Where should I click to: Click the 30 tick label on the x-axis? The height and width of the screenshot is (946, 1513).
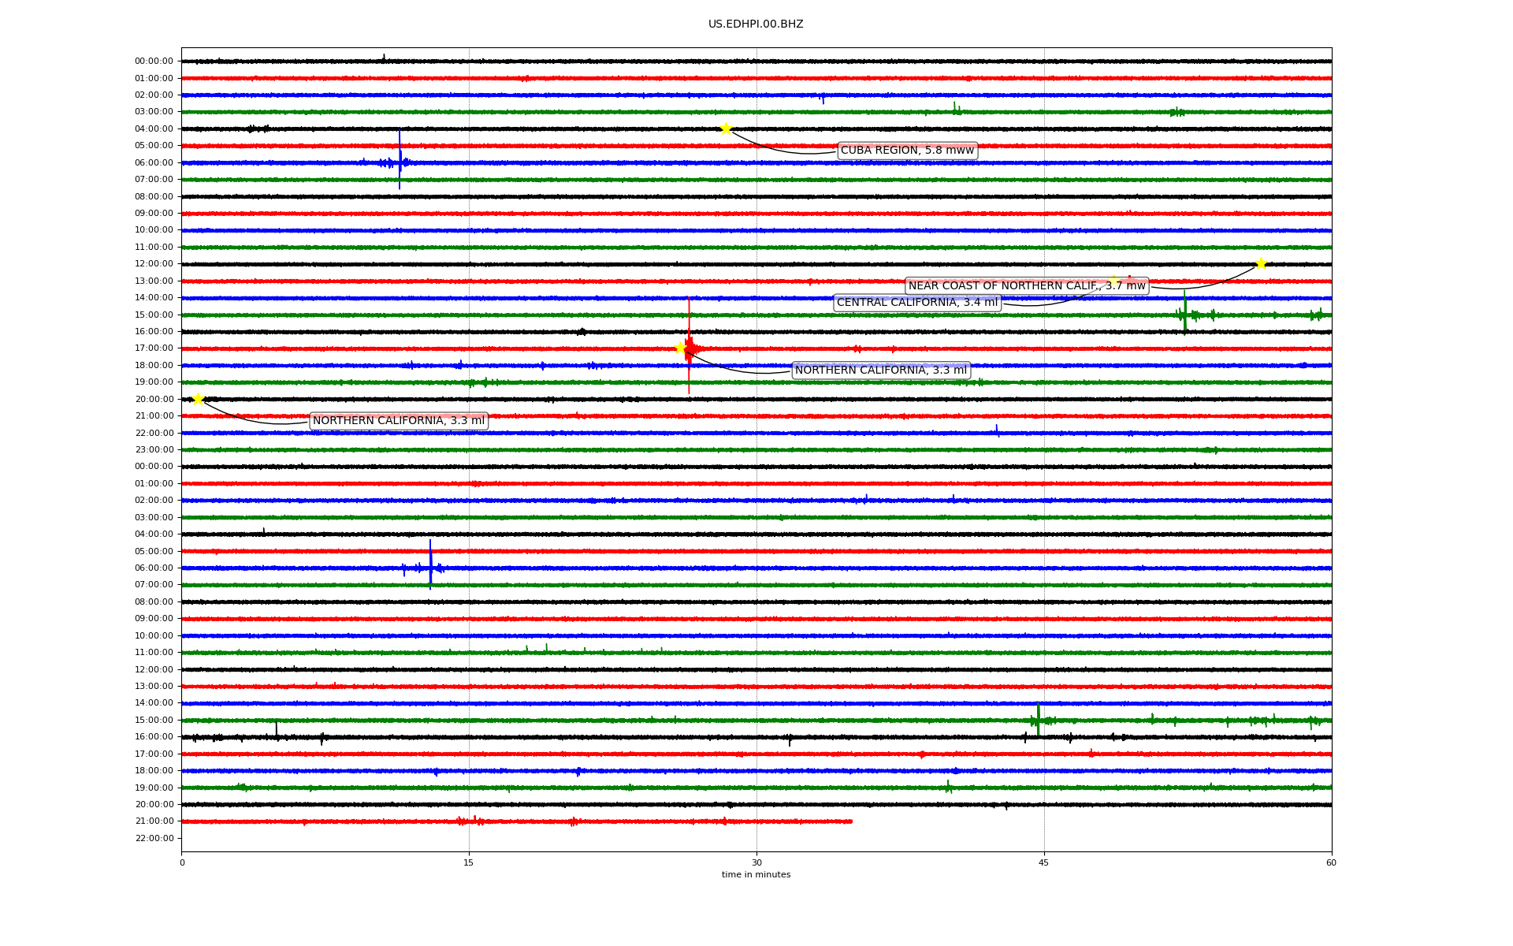coord(756,862)
